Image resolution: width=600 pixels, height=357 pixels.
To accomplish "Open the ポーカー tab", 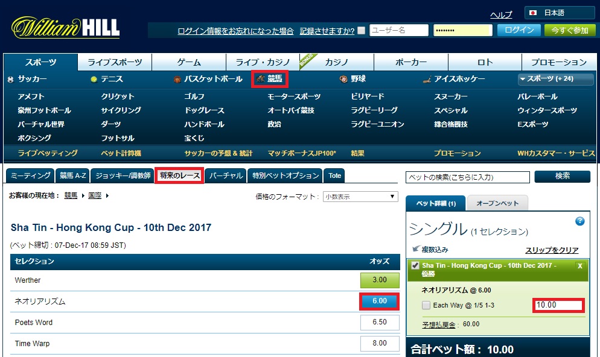I will click(411, 62).
